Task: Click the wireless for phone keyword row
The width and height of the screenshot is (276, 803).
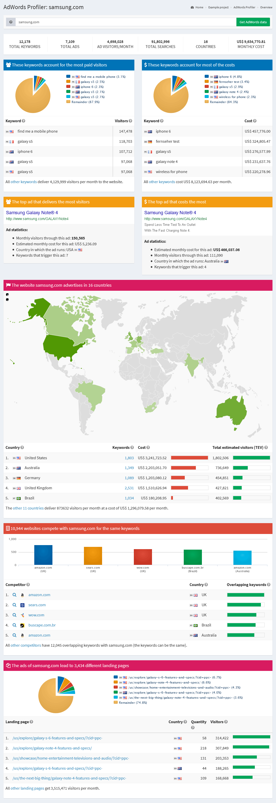Action: (207, 172)
